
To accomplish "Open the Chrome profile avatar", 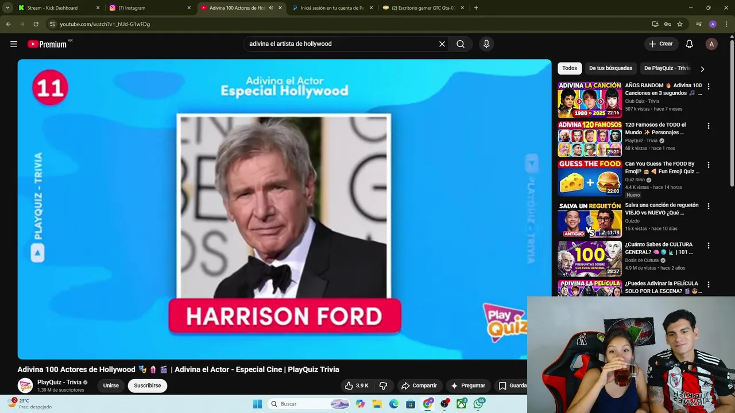I will click(x=713, y=24).
